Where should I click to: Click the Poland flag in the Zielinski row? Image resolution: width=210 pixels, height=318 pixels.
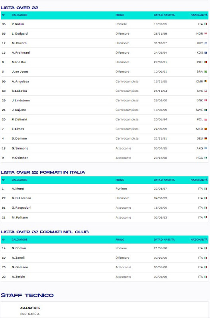pyautogui.click(x=206, y=120)
